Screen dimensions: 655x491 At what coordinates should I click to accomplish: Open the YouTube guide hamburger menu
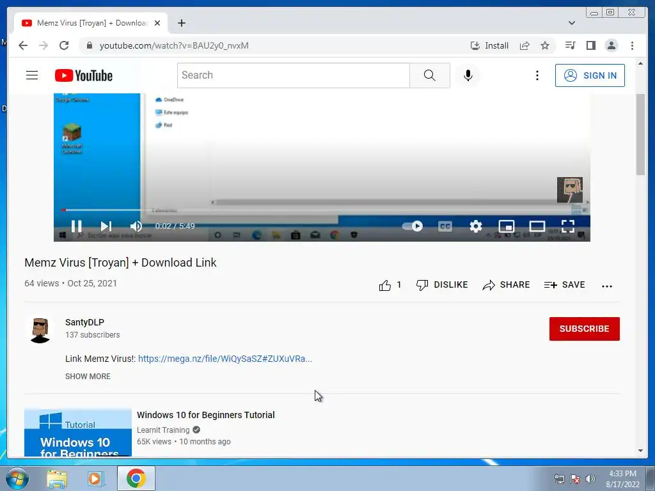[x=32, y=75]
